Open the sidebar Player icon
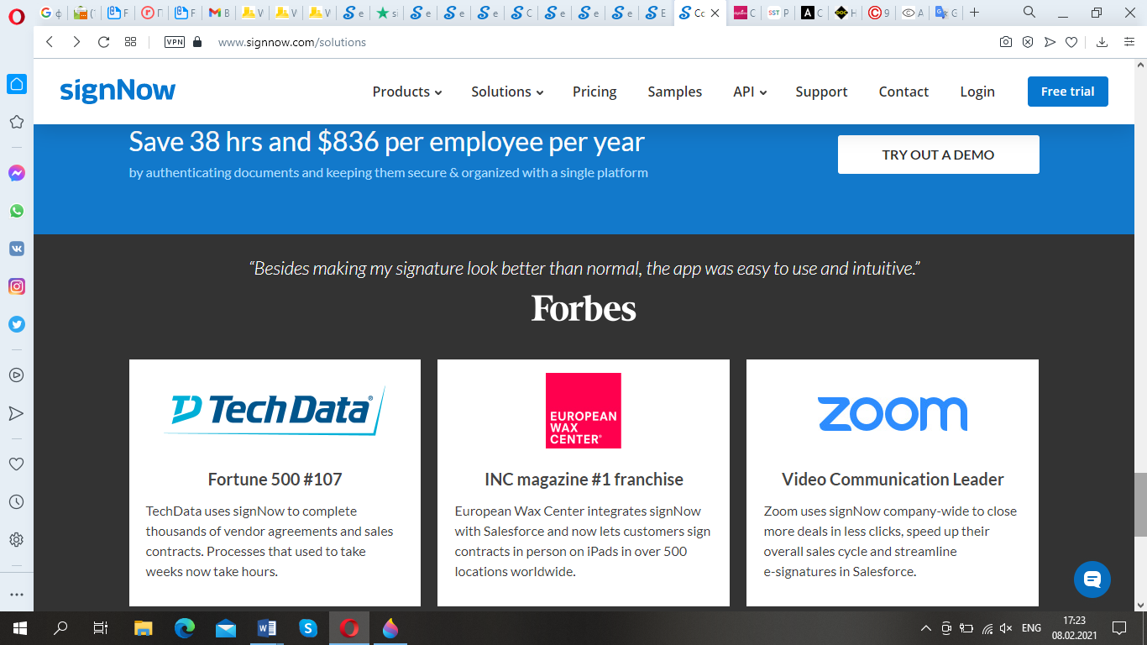This screenshot has height=645, width=1147. [x=16, y=375]
